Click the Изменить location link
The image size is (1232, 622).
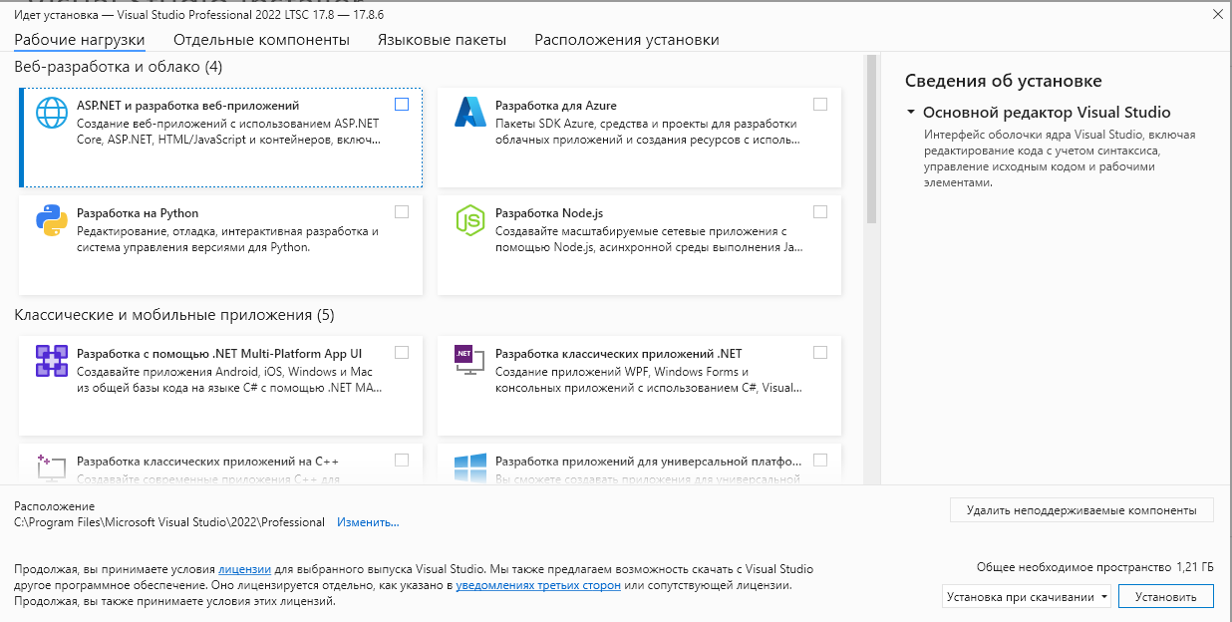click(x=368, y=522)
